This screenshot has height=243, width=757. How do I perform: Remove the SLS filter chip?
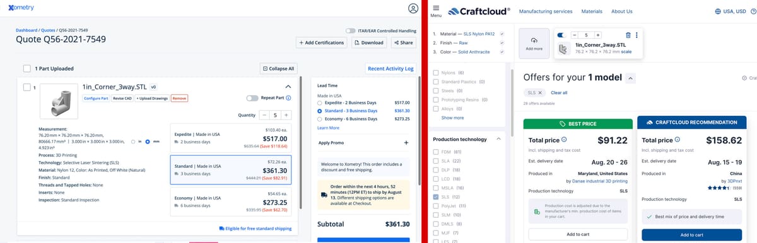coord(540,93)
